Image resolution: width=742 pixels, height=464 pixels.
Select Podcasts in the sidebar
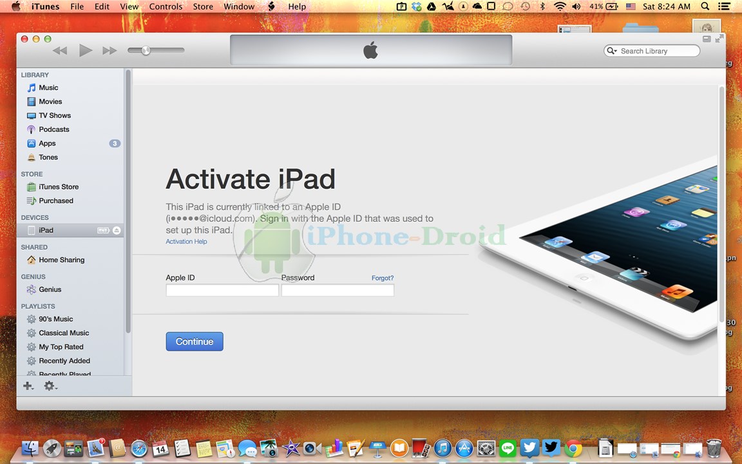pos(53,130)
